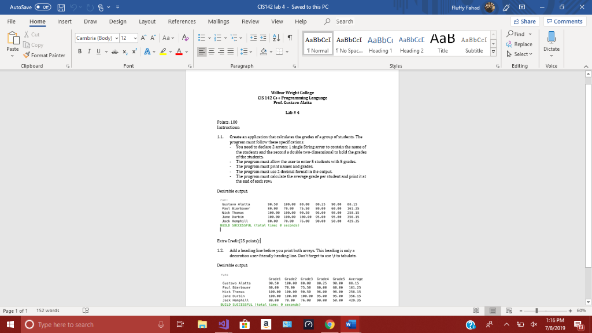Open the Insert tab
The height and width of the screenshot is (333, 592).
coord(64,21)
